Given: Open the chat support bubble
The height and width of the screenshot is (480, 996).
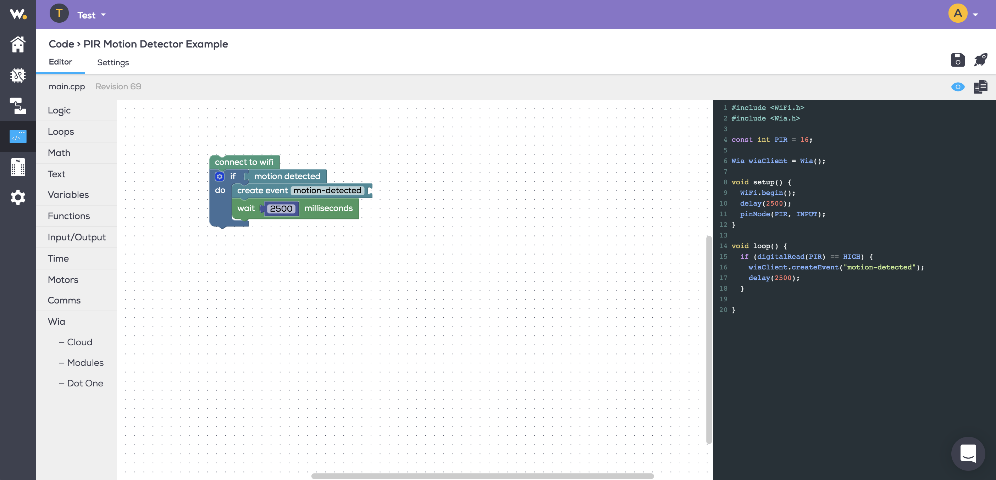Looking at the screenshot, I should 968,453.
